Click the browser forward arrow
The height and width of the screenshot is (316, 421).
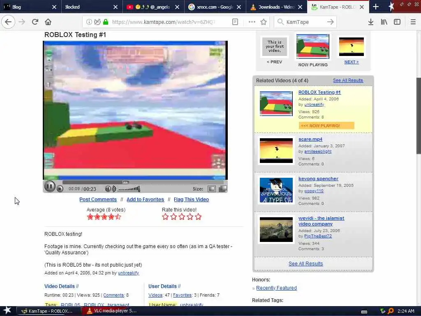(x=22, y=22)
